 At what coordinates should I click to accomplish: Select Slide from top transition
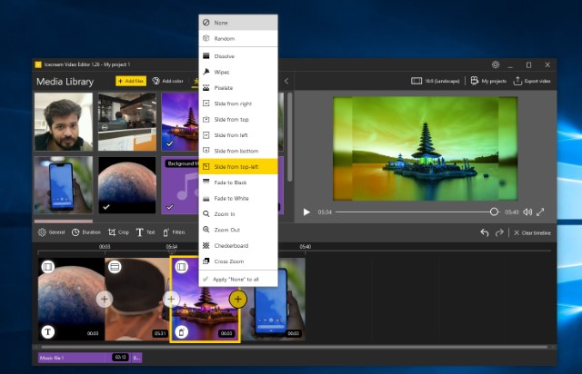tap(238, 119)
